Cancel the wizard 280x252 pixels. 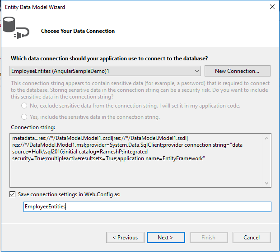coord(252,237)
